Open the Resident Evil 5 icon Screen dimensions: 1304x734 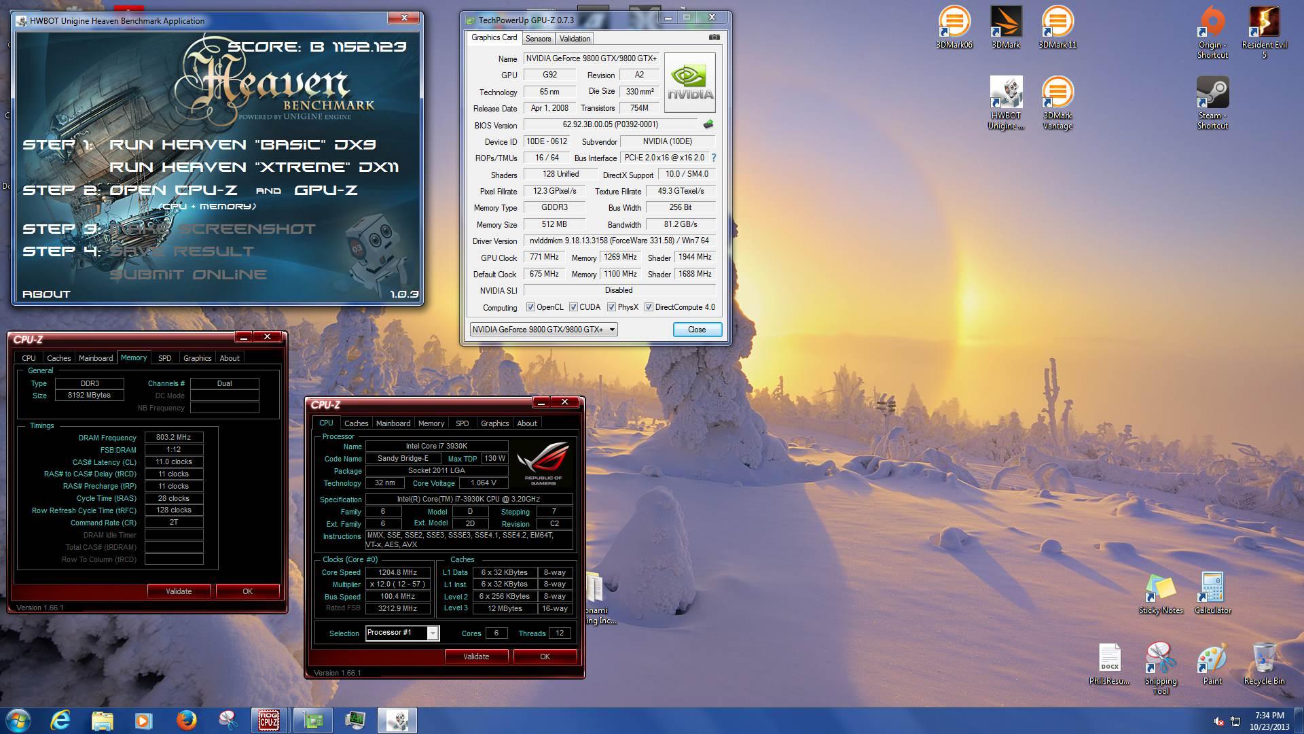point(1264,32)
